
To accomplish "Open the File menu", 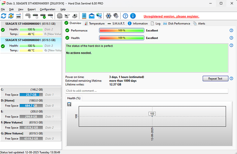I will [x=3, y=9].
